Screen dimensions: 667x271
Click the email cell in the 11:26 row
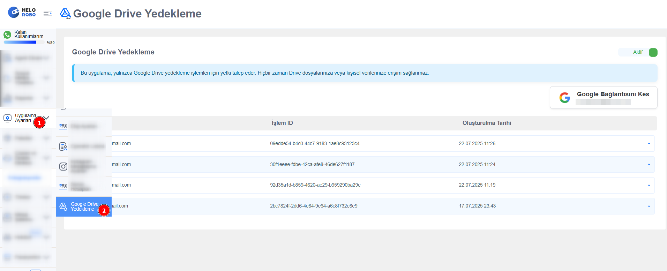[x=121, y=143]
